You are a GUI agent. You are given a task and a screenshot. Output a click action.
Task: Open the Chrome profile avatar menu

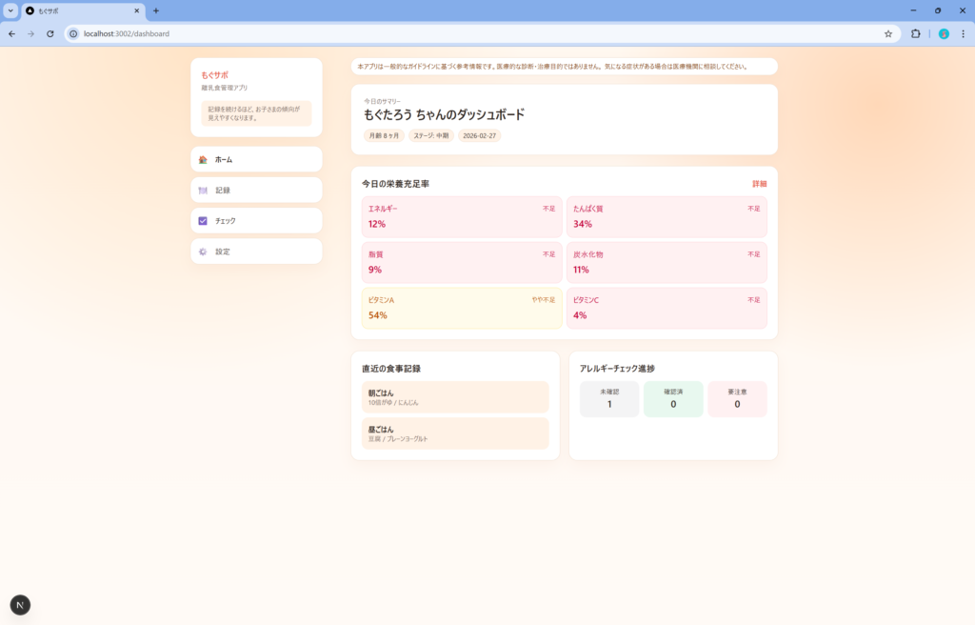[x=944, y=33]
